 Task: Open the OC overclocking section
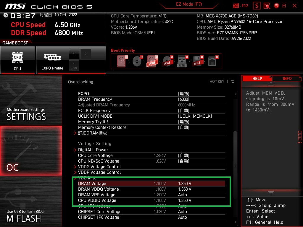[31, 151]
